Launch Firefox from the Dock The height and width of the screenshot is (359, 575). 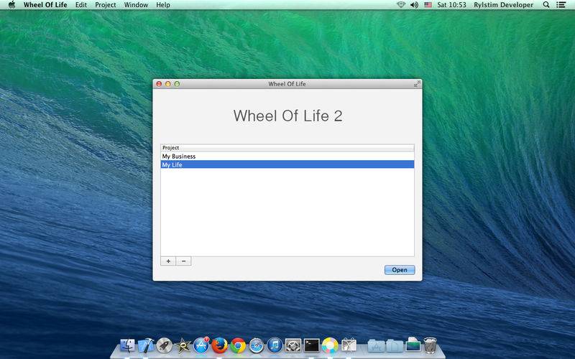(x=220, y=345)
